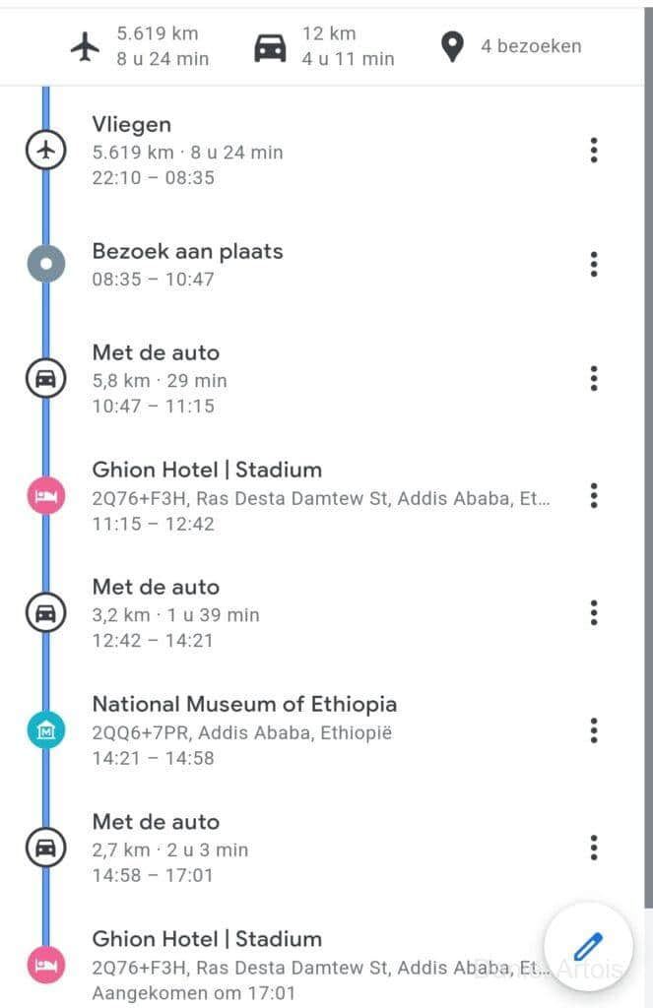Open the last Ghion Hotel entry, Aangekomen om 17:01
This screenshot has width=653, height=1008.
coord(295,965)
